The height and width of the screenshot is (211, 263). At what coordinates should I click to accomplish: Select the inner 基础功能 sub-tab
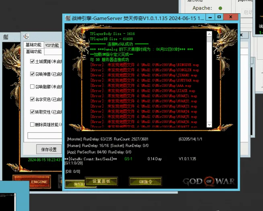point(34,51)
